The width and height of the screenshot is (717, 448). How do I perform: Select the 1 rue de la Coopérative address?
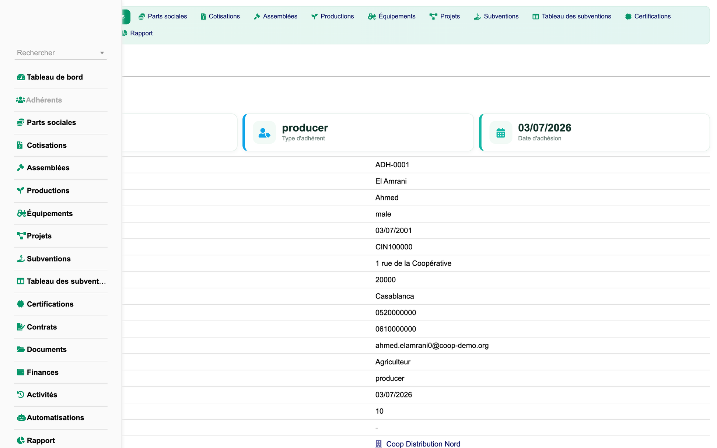coord(413,263)
